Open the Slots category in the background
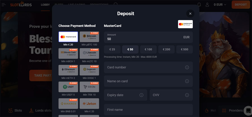 (15, 110)
